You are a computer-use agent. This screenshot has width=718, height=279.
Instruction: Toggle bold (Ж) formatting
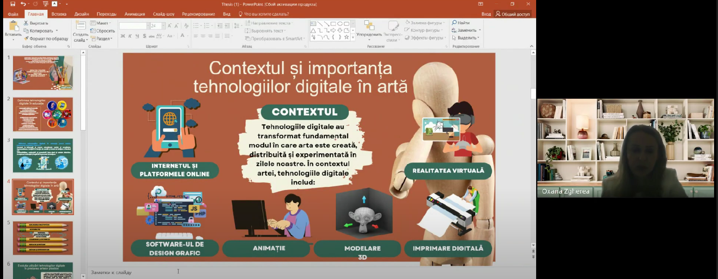tap(123, 36)
